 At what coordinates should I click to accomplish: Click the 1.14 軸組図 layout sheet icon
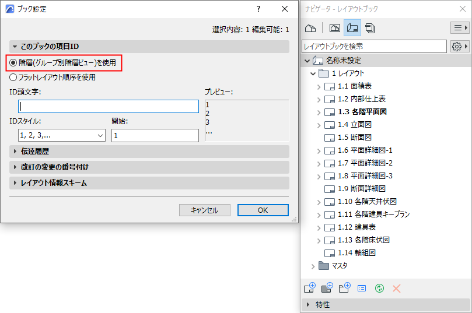(x=330, y=253)
